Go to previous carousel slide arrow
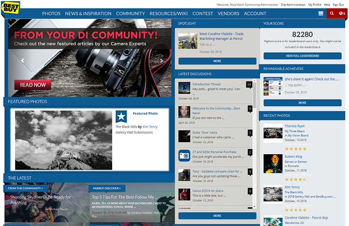The width and height of the screenshot is (349, 226). coord(23,61)
